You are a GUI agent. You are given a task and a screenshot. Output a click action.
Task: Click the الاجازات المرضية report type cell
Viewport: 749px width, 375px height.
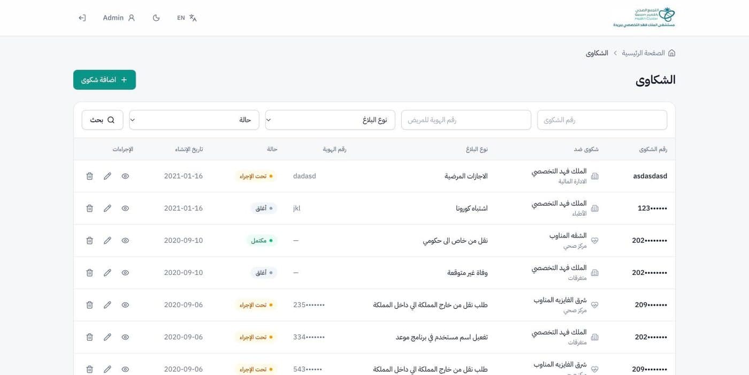pyautogui.click(x=466, y=176)
